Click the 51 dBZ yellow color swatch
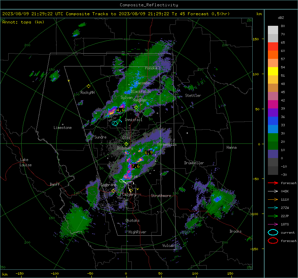298x278 pixels. point(273,71)
